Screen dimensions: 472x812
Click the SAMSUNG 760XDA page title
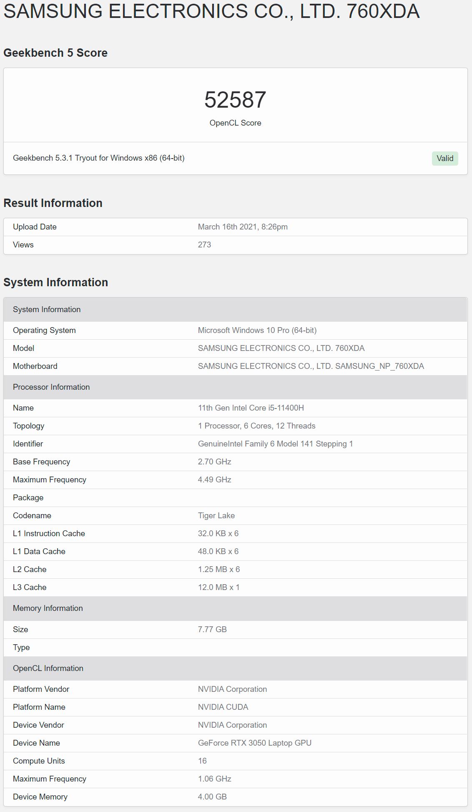tap(211, 11)
